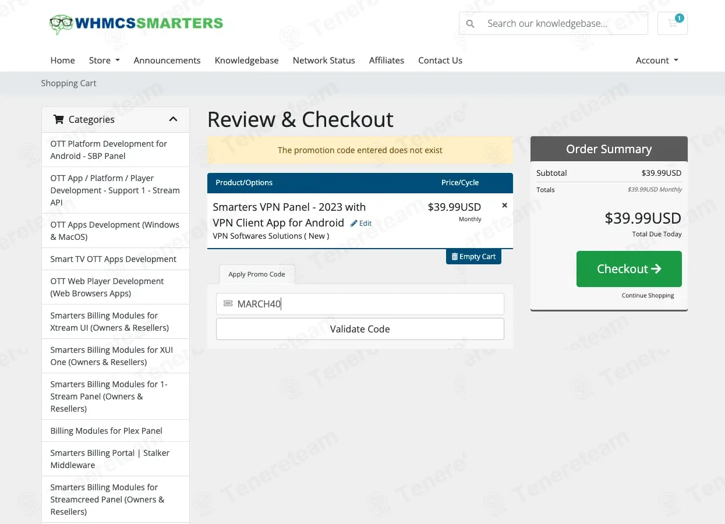Open Billing Modules for 1-Stream Panel category
The height and width of the screenshot is (524, 725).
click(x=115, y=396)
